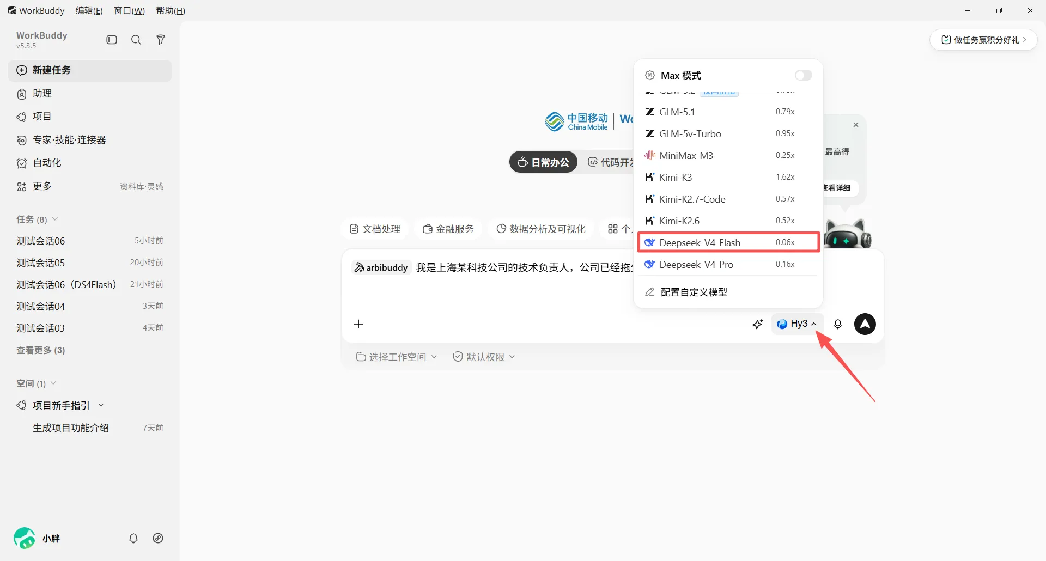Send message with the arrow button
The width and height of the screenshot is (1046, 561).
click(x=865, y=324)
